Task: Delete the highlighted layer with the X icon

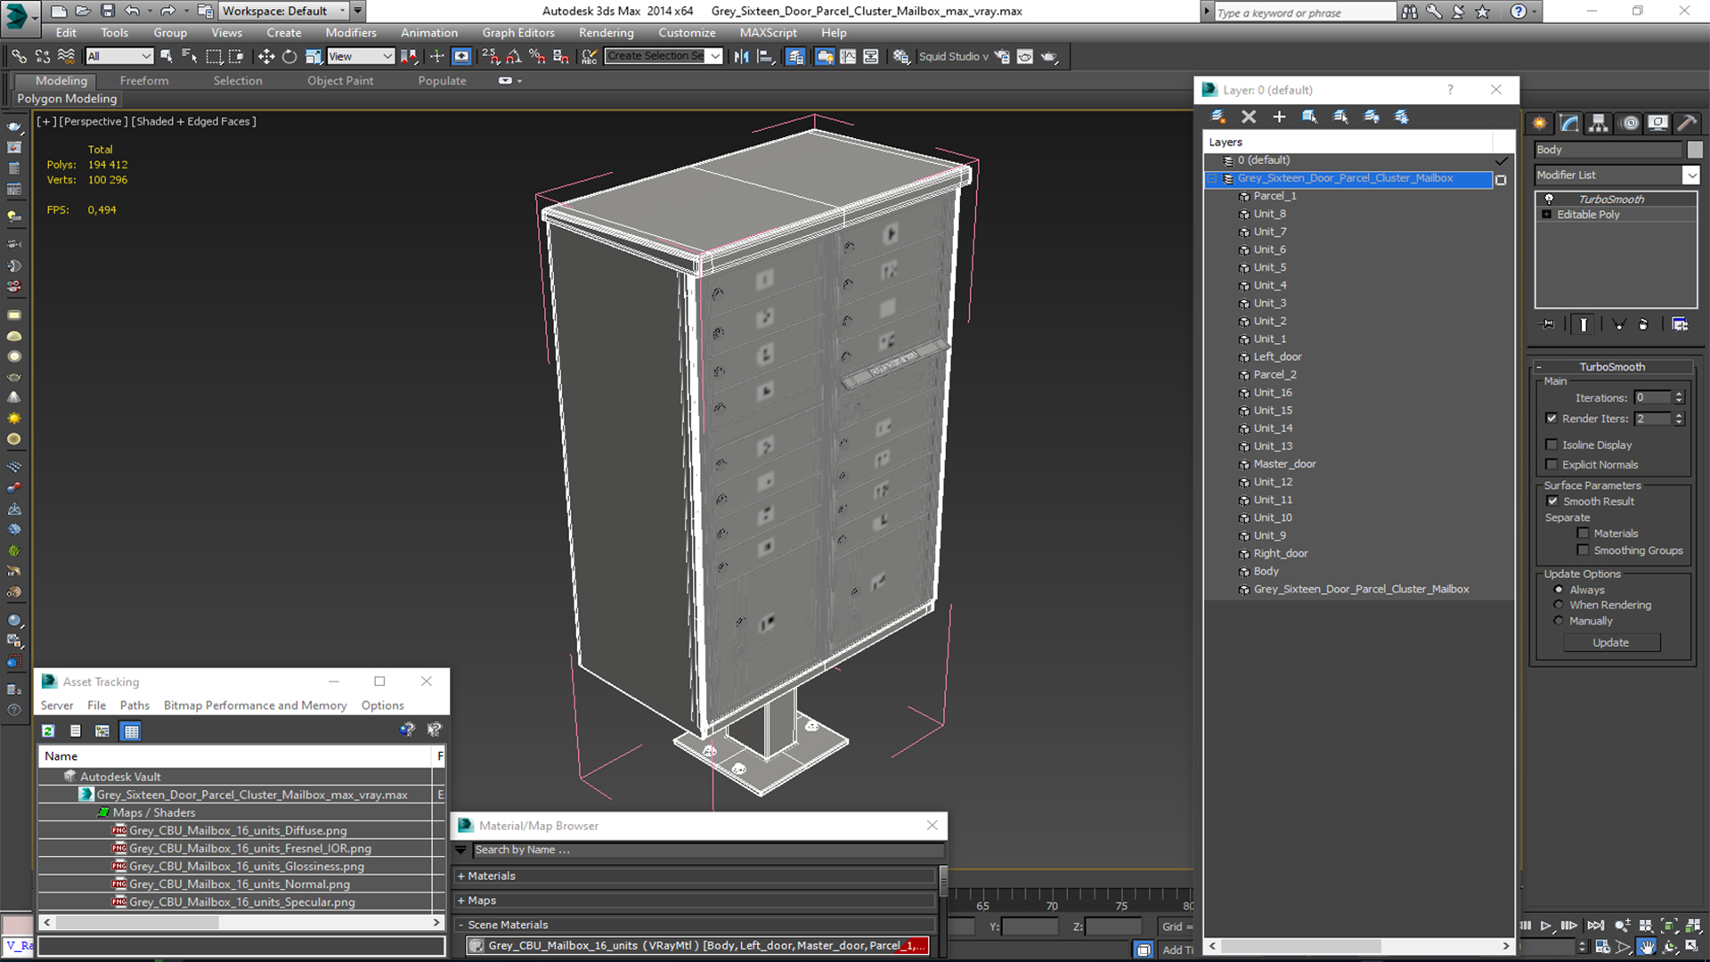Action: 1249,117
